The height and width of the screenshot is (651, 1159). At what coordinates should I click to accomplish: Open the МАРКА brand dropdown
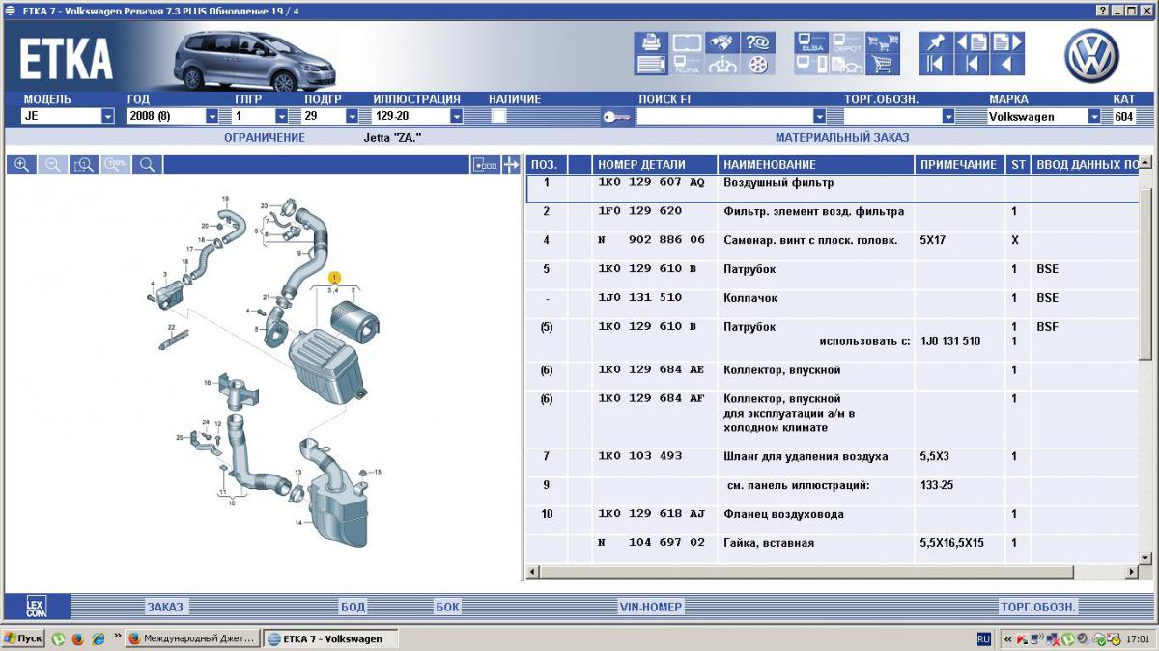tap(1094, 117)
